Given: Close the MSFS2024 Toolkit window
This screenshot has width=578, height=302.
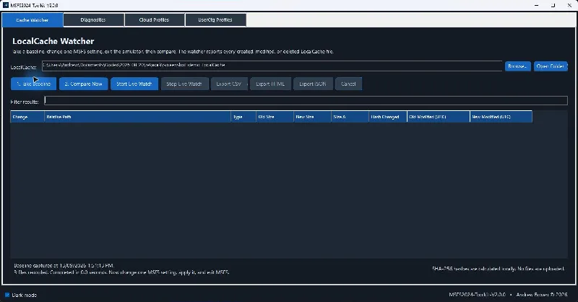Looking at the screenshot, I should coord(569,5).
